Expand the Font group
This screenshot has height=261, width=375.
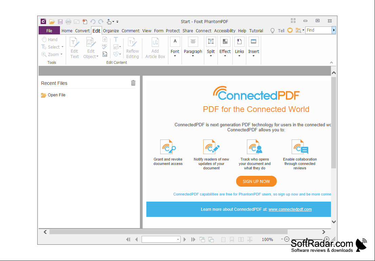coord(175,48)
